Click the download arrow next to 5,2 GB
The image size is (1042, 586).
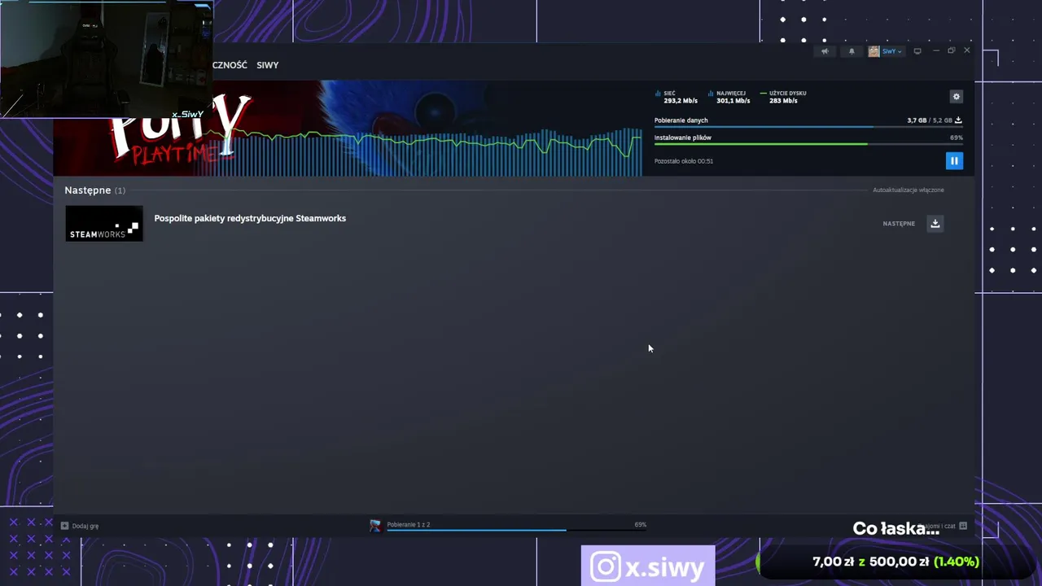958,120
